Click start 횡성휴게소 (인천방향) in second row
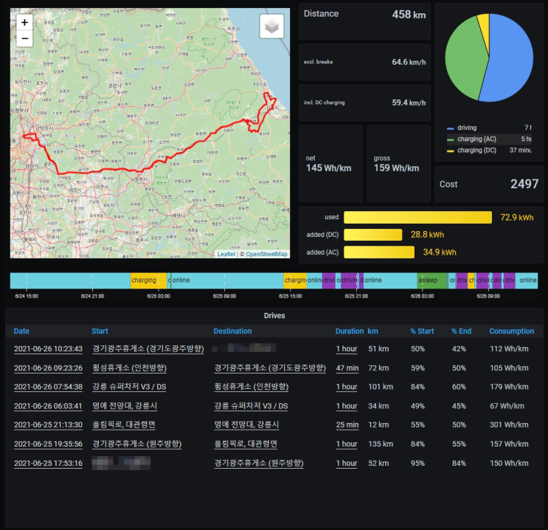548x530 pixels. point(129,368)
